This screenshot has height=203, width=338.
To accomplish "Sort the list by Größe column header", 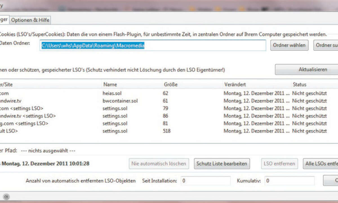I will point(193,84).
